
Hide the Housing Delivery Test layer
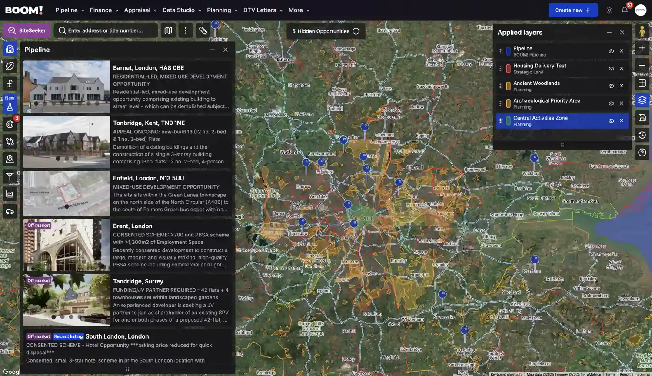611,69
